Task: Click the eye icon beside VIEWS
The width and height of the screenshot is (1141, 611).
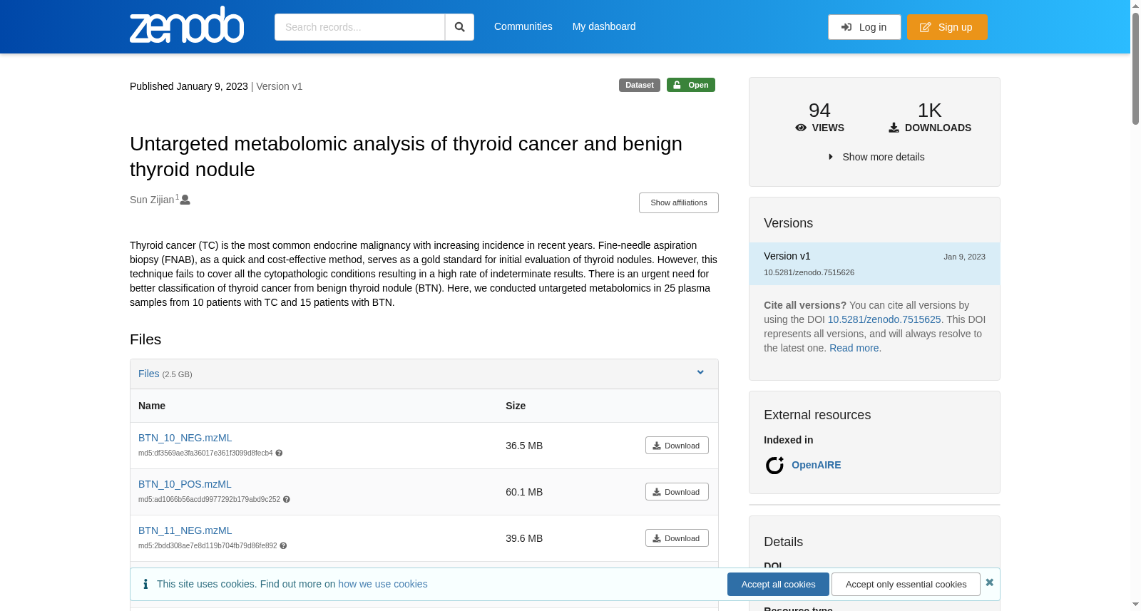Action: point(801,128)
